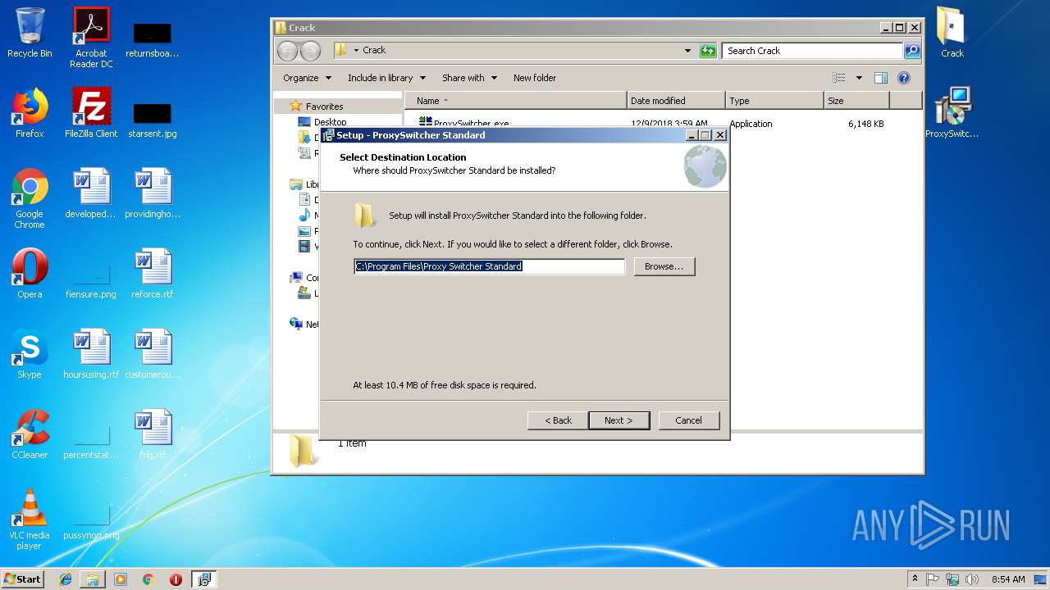Open ProxySwitcher installer icon on desktop
The height and width of the screenshot is (590, 1050).
[952, 113]
